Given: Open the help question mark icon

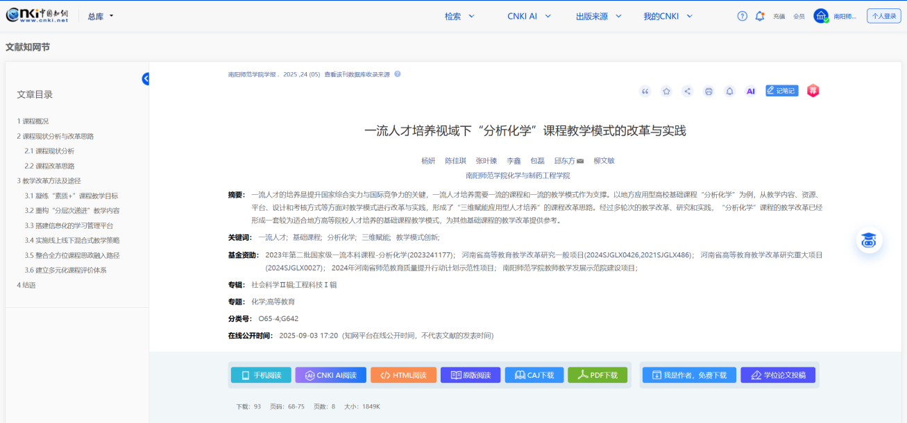Looking at the screenshot, I should click(742, 16).
